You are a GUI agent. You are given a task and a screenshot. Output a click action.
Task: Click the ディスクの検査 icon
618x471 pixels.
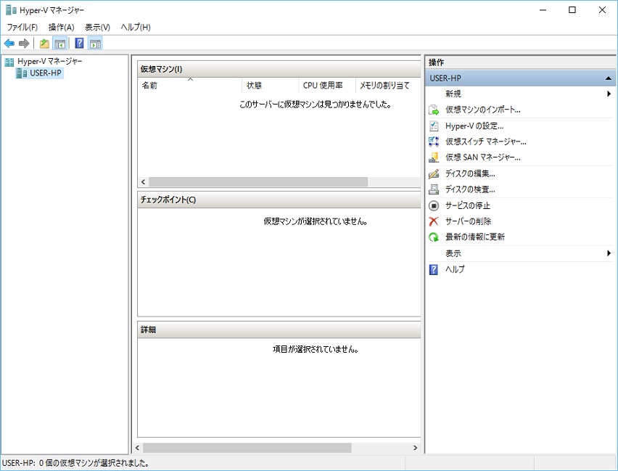coord(434,189)
